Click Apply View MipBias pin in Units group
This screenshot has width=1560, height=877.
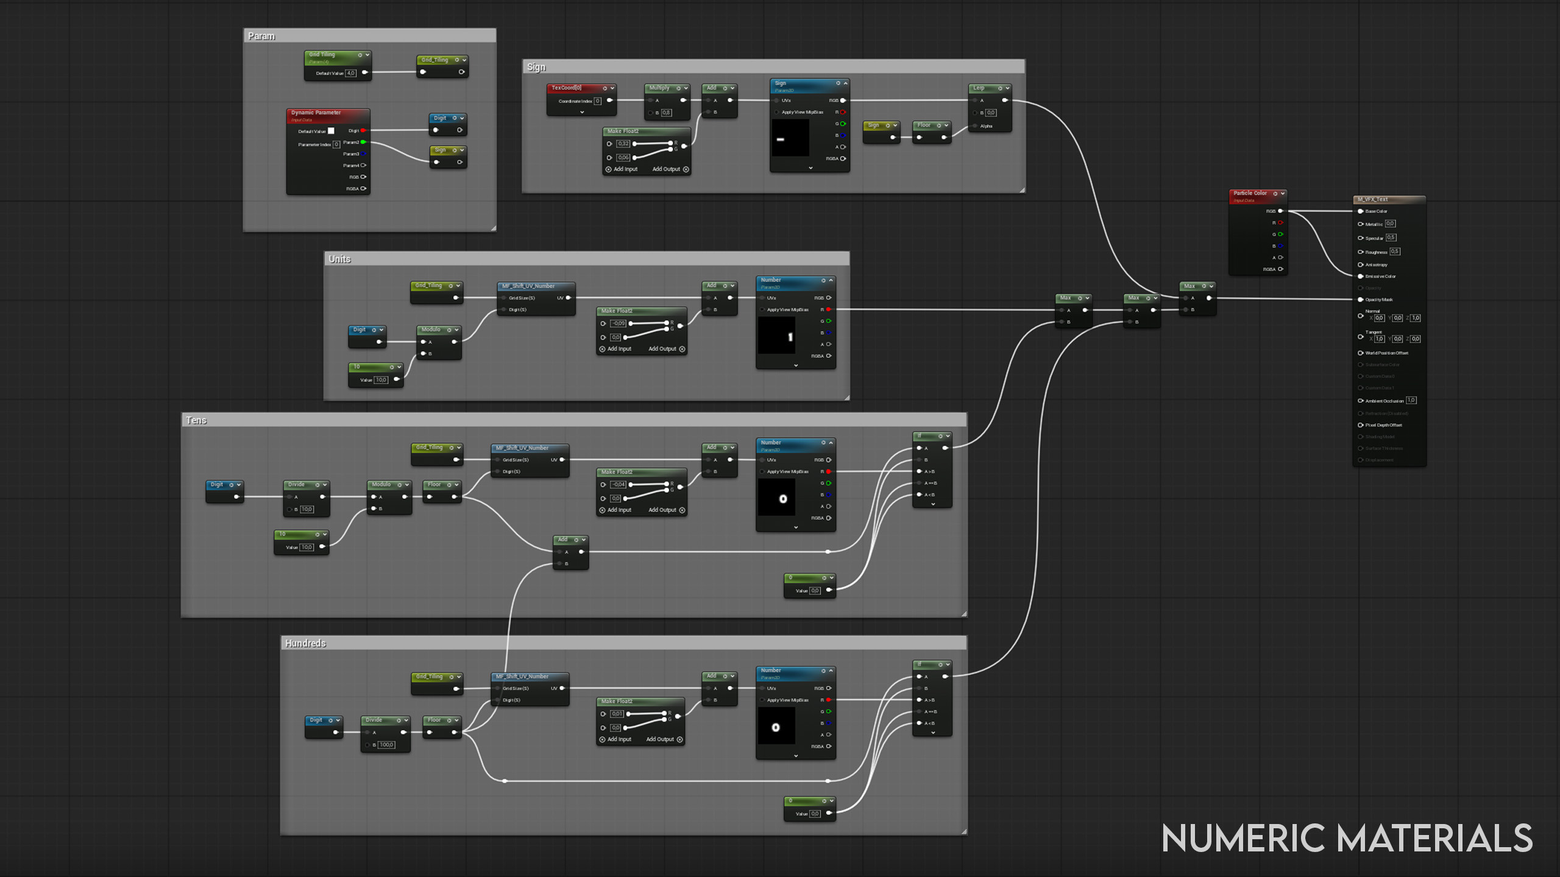click(x=762, y=309)
